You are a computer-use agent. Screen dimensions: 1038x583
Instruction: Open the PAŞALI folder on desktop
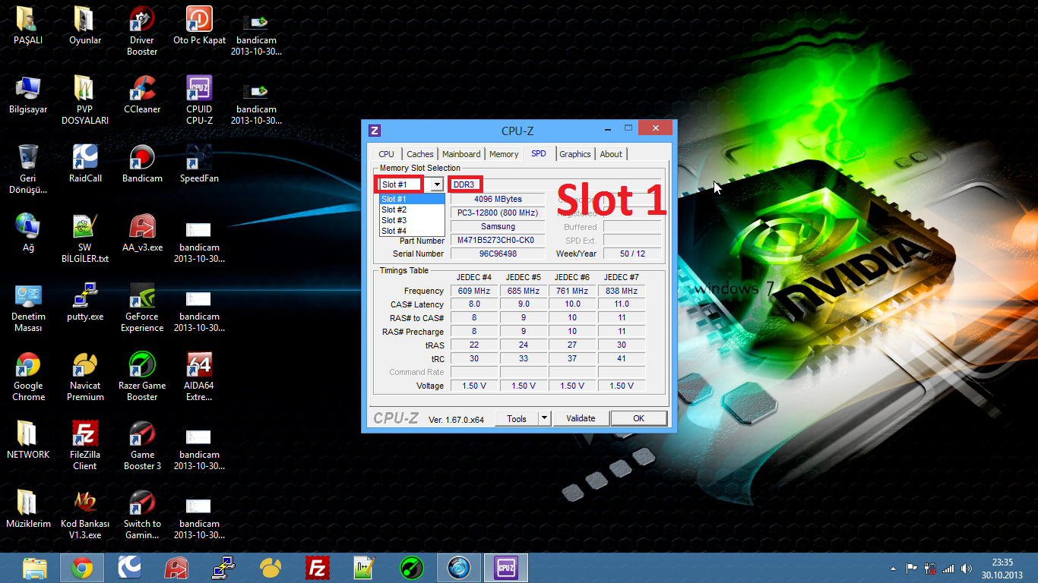[x=28, y=25]
